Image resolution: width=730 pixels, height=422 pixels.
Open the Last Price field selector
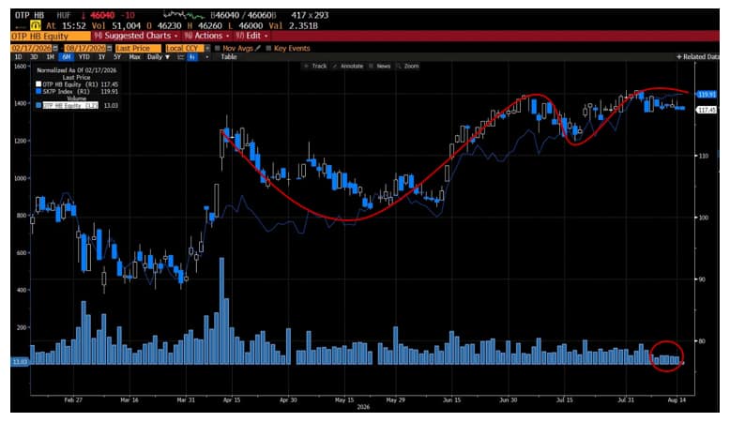[x=138, y=49]
